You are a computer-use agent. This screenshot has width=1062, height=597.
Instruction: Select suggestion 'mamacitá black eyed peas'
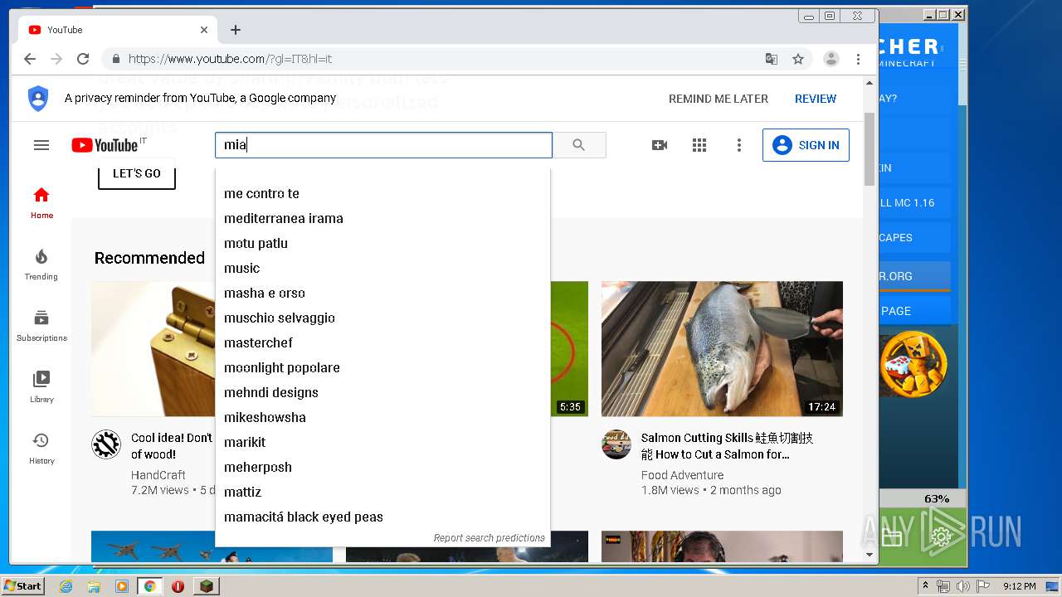382,517
